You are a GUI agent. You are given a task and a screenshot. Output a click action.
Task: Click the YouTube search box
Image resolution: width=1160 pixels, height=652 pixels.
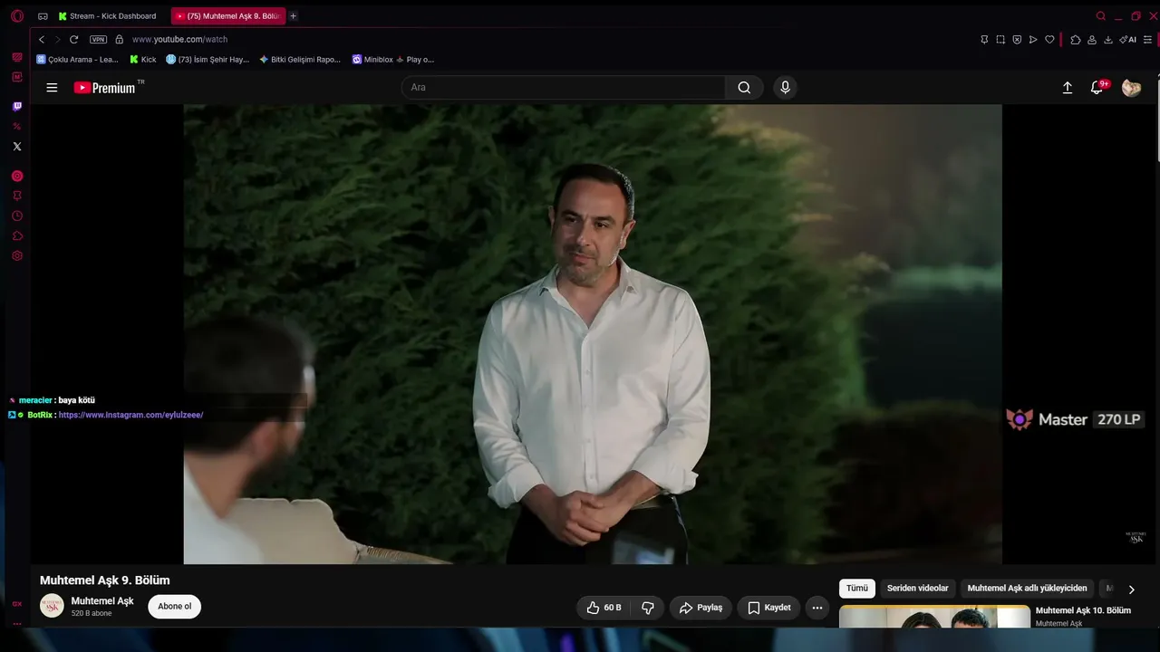(563, 88)
